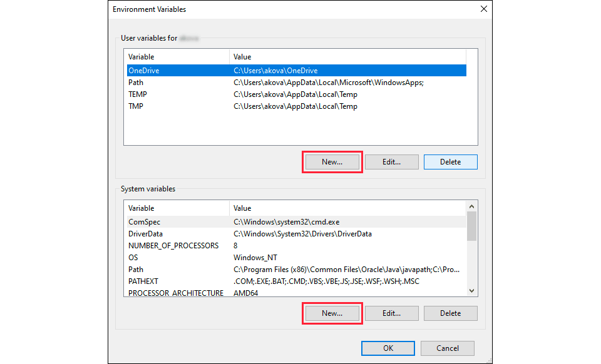Click Edit under User variables
This screenshot has width=601, height=364.
coord(391,161)
